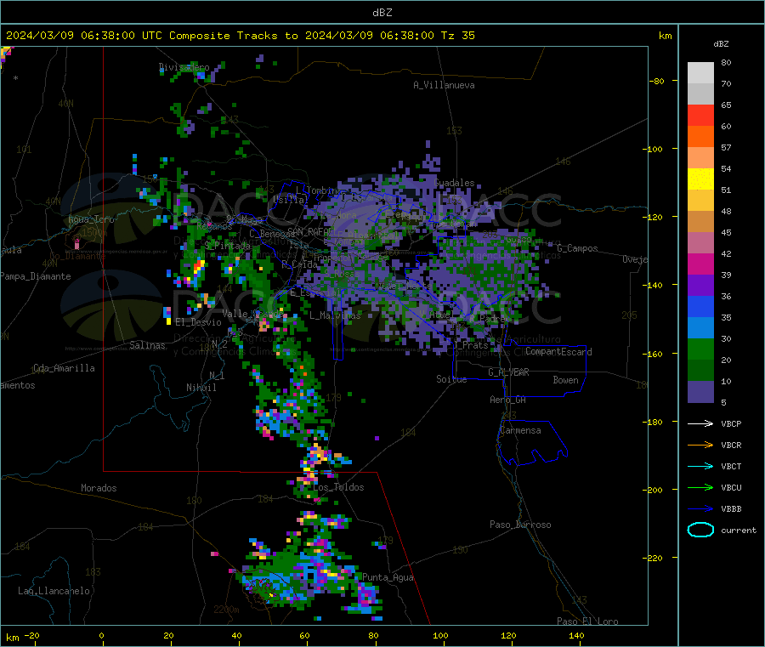Viewport: 765px width, 647px height.
Task: Click the Agua_Toro map label
Action: [x=91, y=219]
